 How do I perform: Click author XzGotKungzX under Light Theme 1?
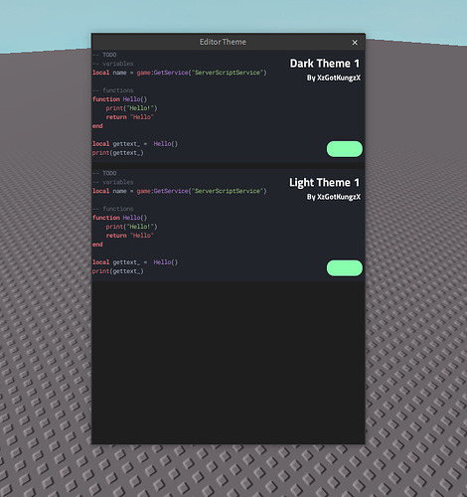pos(333,197)
